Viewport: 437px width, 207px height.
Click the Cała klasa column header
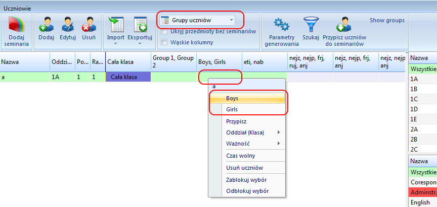coord(128,62)
